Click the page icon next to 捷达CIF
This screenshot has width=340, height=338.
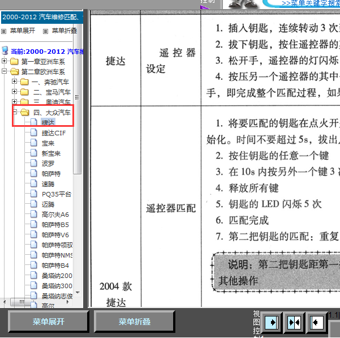[34, 132]
